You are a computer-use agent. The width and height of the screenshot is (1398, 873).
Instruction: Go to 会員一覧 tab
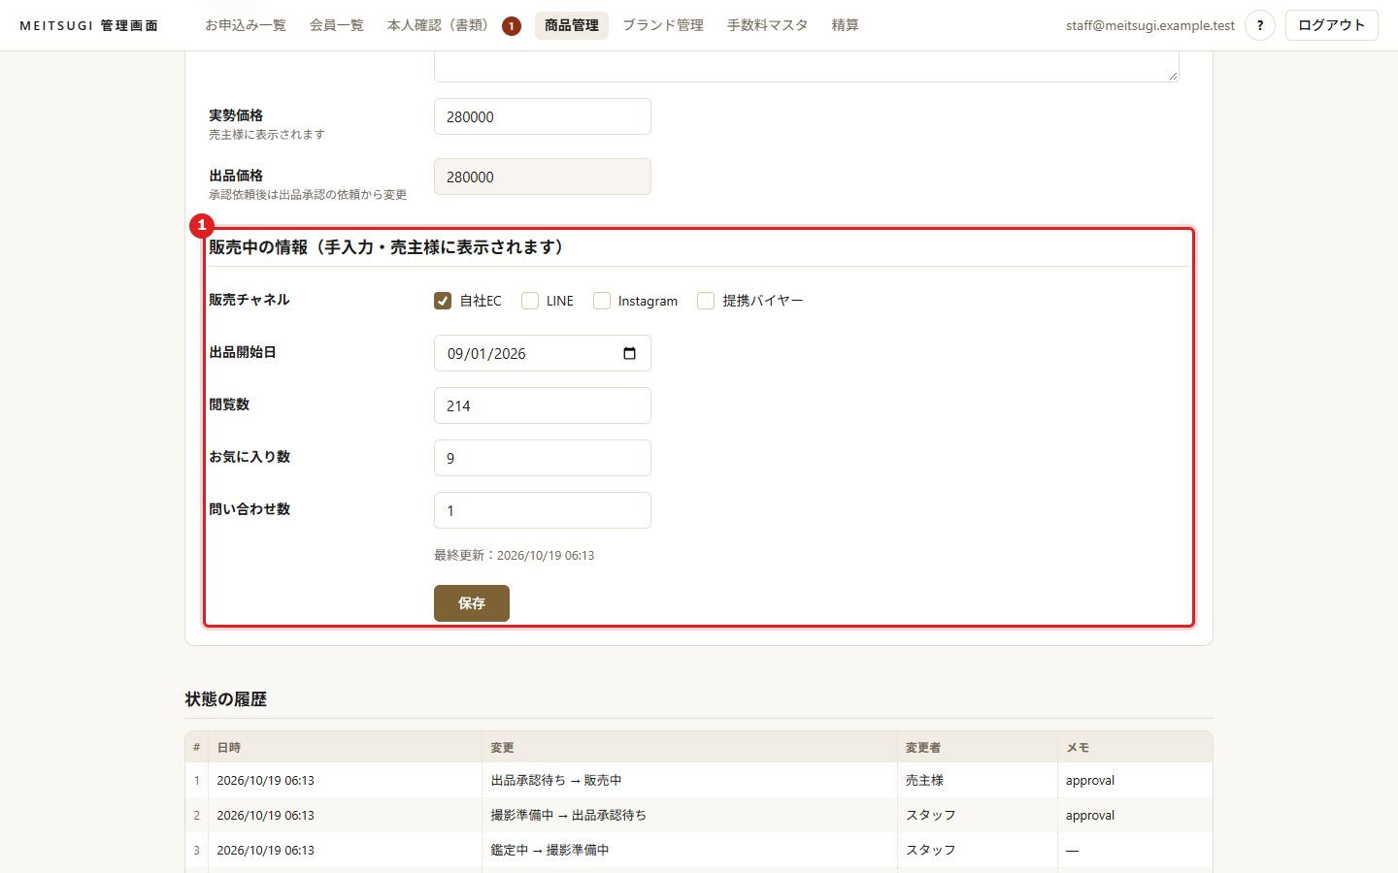(337, 25)
